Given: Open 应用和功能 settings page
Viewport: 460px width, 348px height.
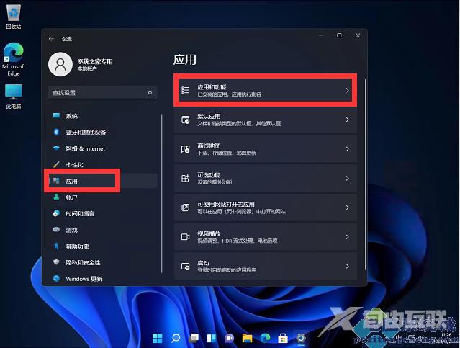Looking at the screenshot, I should click(266, 90).
